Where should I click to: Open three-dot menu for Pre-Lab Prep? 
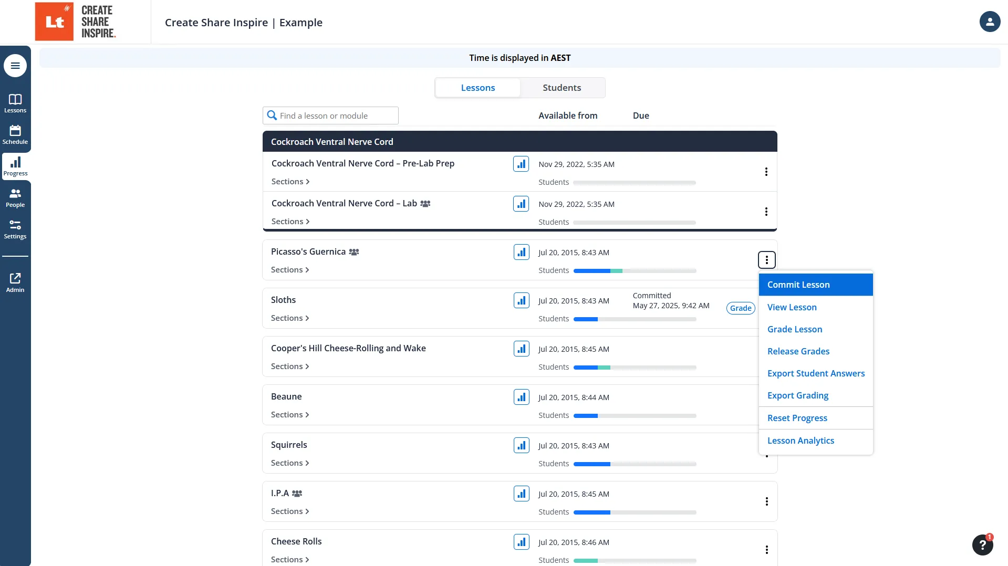766,172
